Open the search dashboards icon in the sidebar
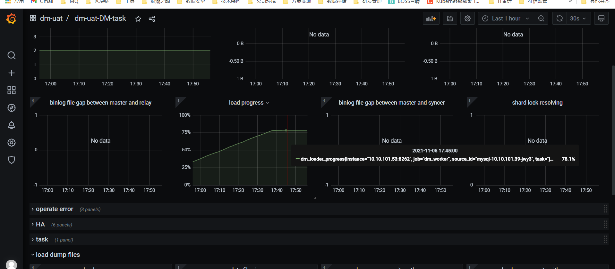The width and height of the screenshot is (615, 269). point(12,55)
